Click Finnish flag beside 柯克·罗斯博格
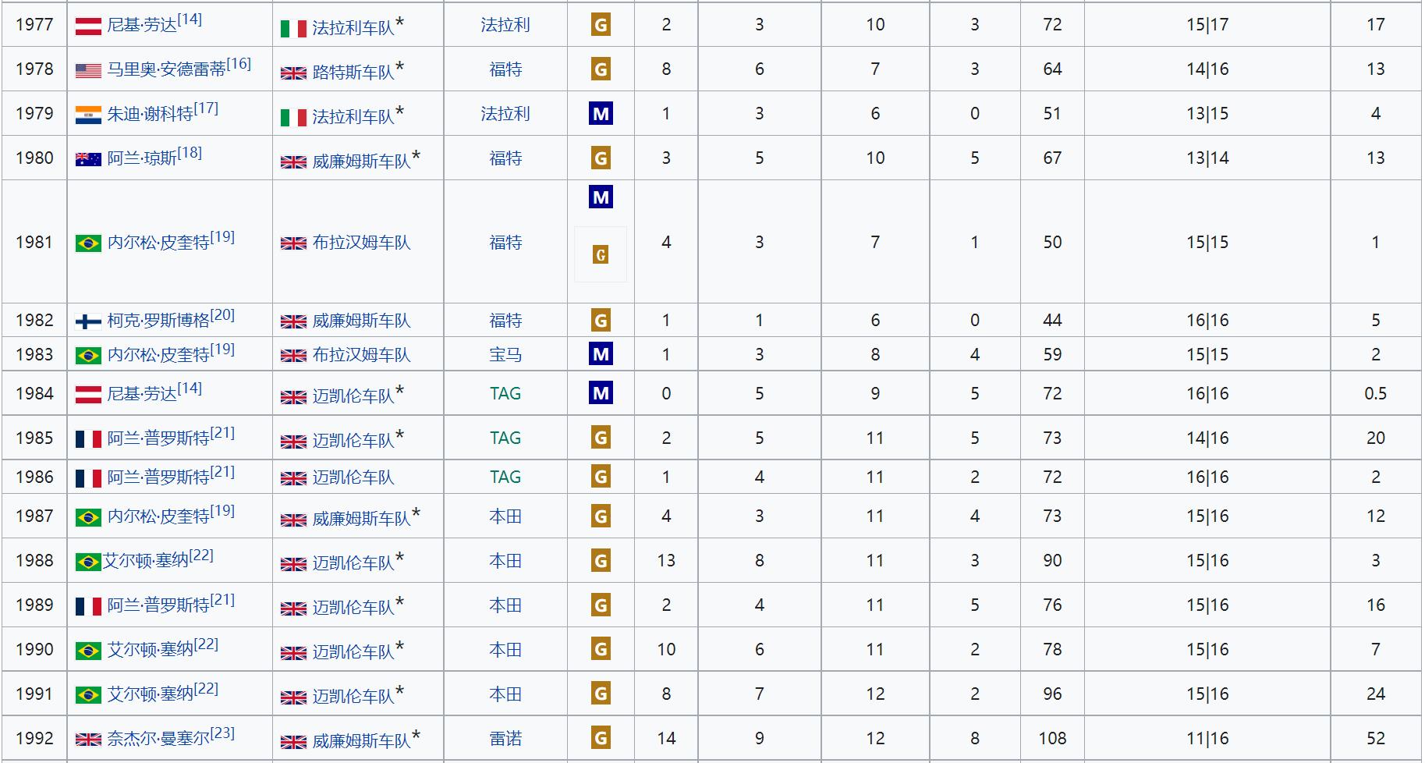Viewport: 1425px width, 763px height. [88, 322]
